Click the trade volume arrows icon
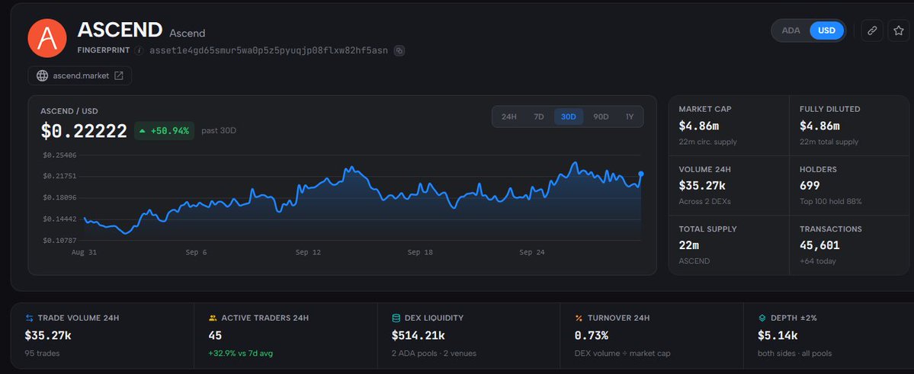Screen dimensions: 914x374 click(x=29, y=318)
